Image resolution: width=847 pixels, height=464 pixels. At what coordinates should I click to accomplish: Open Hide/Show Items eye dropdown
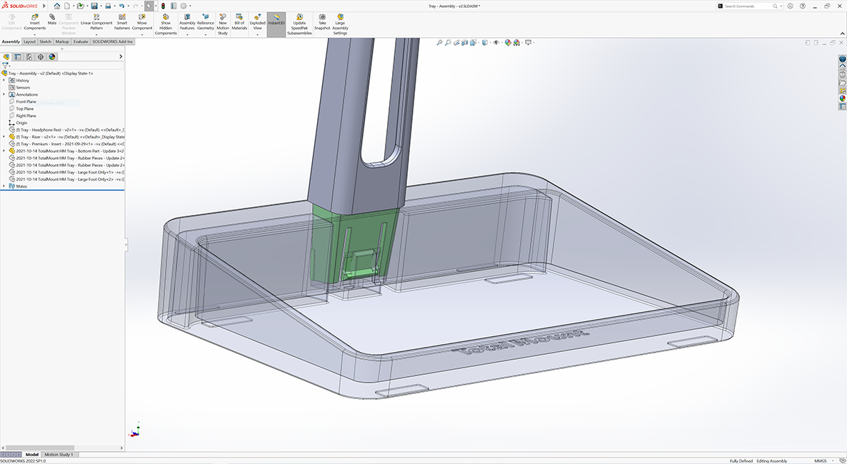click(497, 43)
